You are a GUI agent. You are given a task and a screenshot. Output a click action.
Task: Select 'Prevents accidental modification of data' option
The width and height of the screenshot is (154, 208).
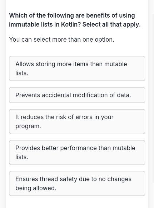pyautogui.click(x=77, y=95)
